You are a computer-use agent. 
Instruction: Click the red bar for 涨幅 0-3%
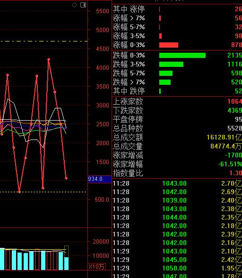point(169,45)
